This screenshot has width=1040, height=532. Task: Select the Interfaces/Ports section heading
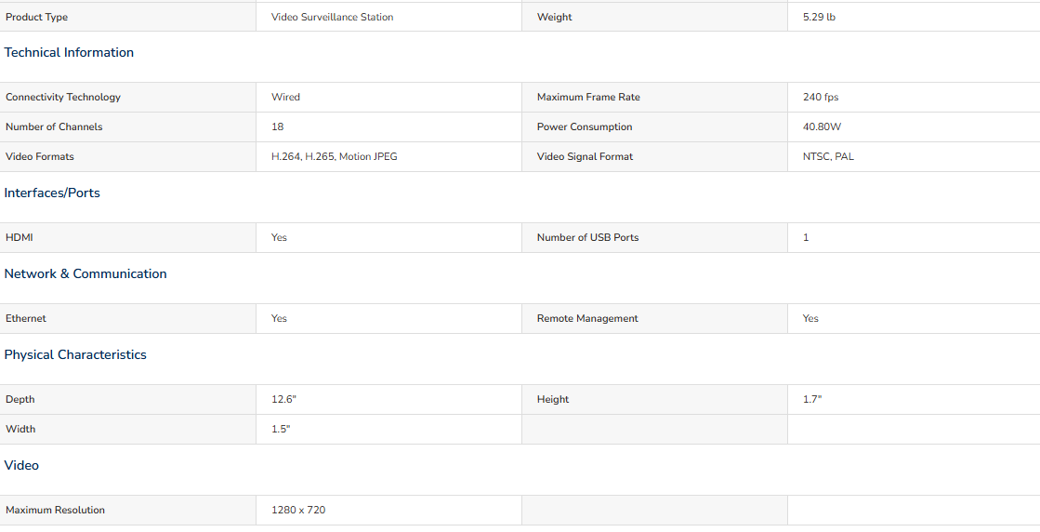click(x=52, y=193)
